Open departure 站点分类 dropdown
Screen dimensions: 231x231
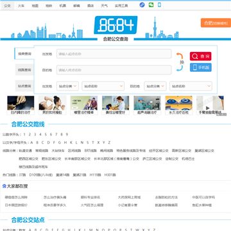pos(67,86)
